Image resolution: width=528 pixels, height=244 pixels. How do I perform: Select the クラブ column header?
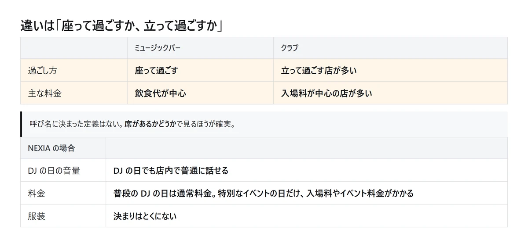point(390,48)
